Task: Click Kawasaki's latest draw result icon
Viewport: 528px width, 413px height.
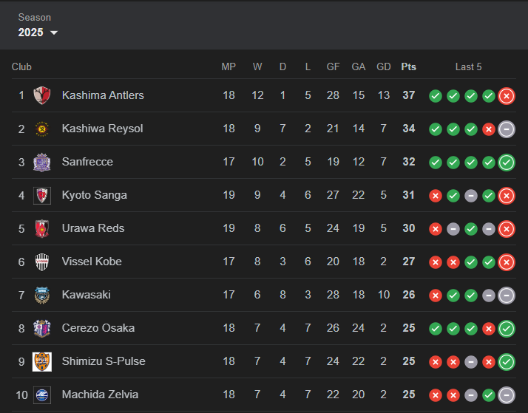Action: [507, 296]
